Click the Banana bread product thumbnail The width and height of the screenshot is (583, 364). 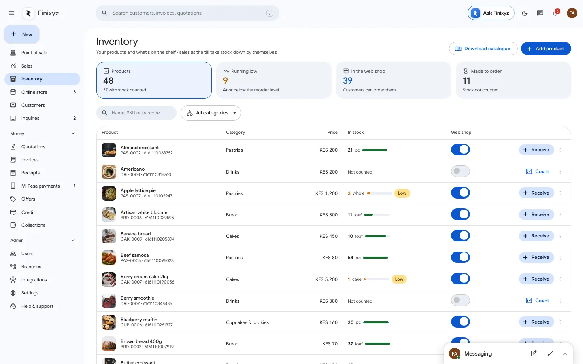[109, 236]
